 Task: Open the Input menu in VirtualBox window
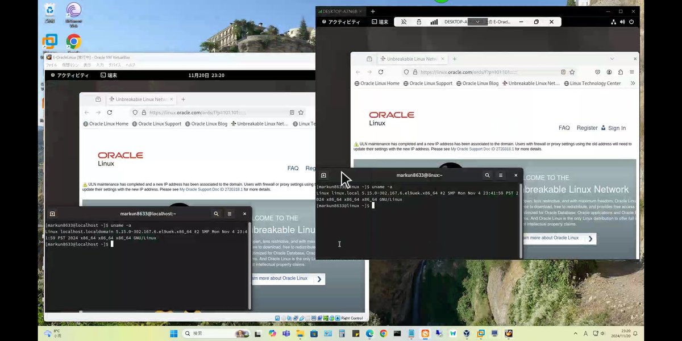[100, 65]
